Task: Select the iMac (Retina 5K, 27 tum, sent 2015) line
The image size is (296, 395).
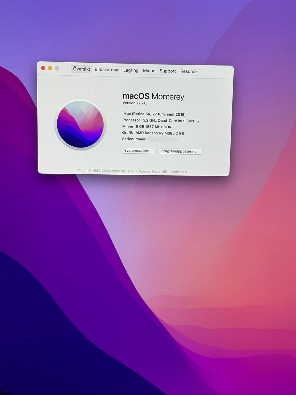Action: [154, 114]
